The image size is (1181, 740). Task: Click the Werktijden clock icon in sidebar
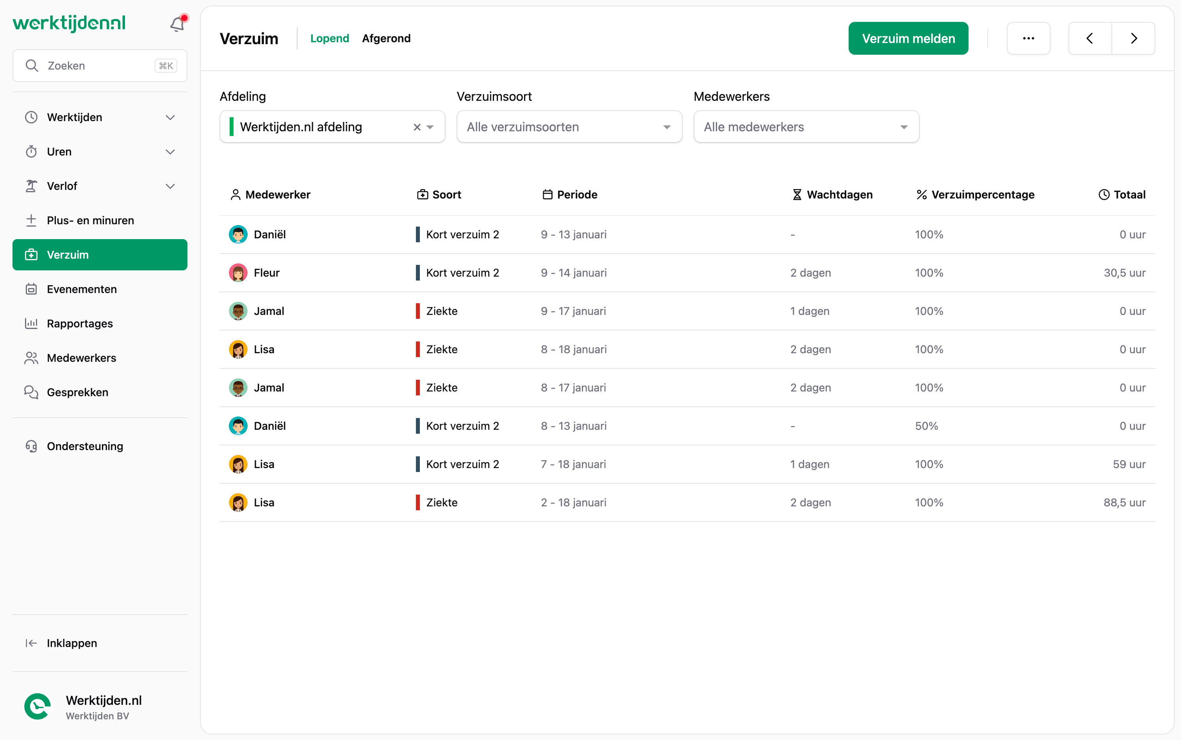click(x=31, y=118)
